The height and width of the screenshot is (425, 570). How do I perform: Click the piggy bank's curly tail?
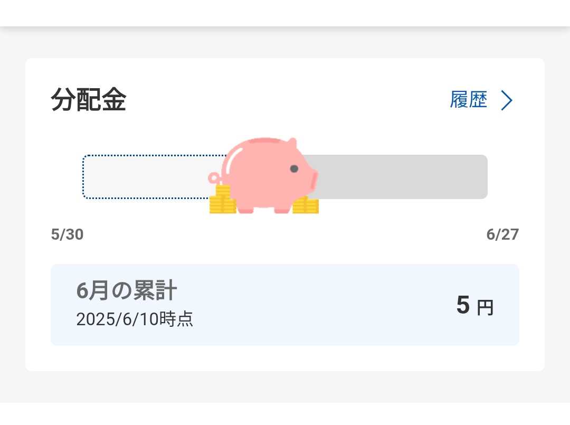[x=214, y=178]
